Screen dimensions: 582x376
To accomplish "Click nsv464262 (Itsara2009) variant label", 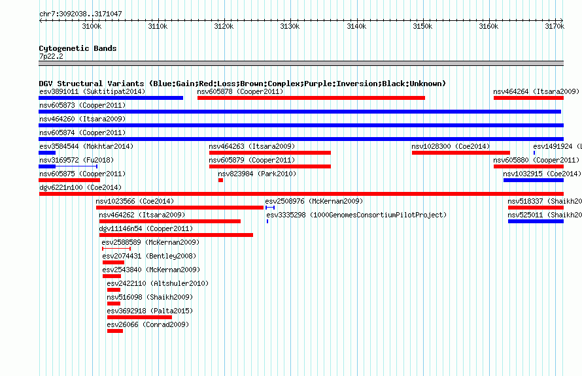I will coord(142,215).
